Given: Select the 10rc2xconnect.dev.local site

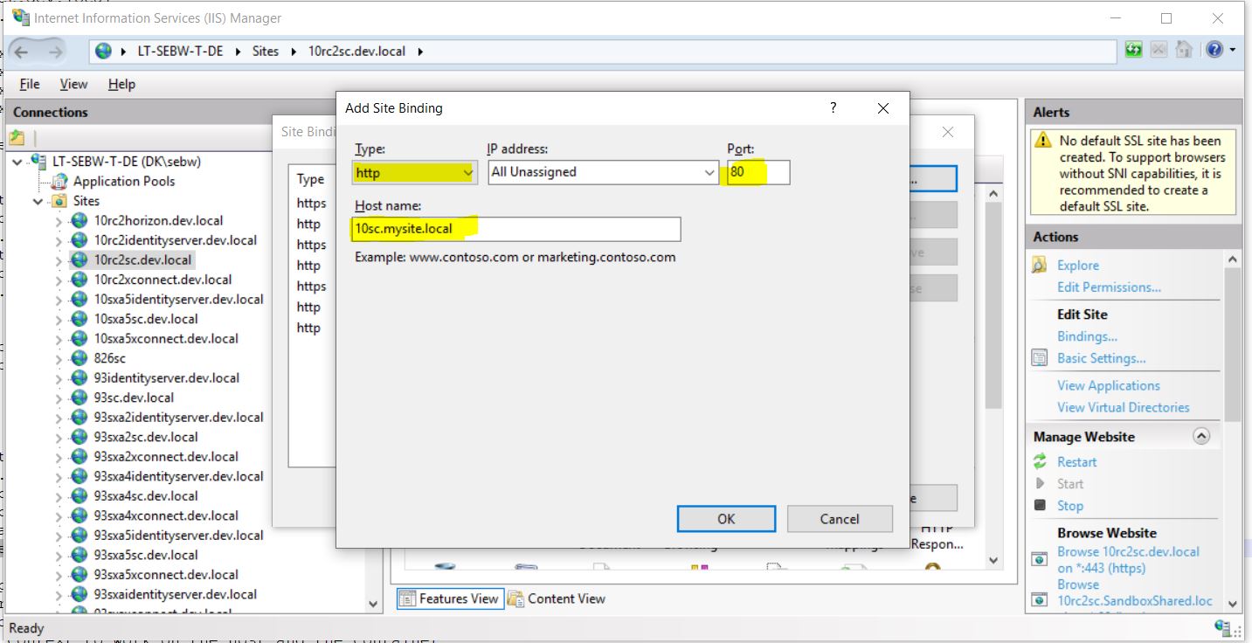Looking at the screenshot, I should tap(163, 280).
